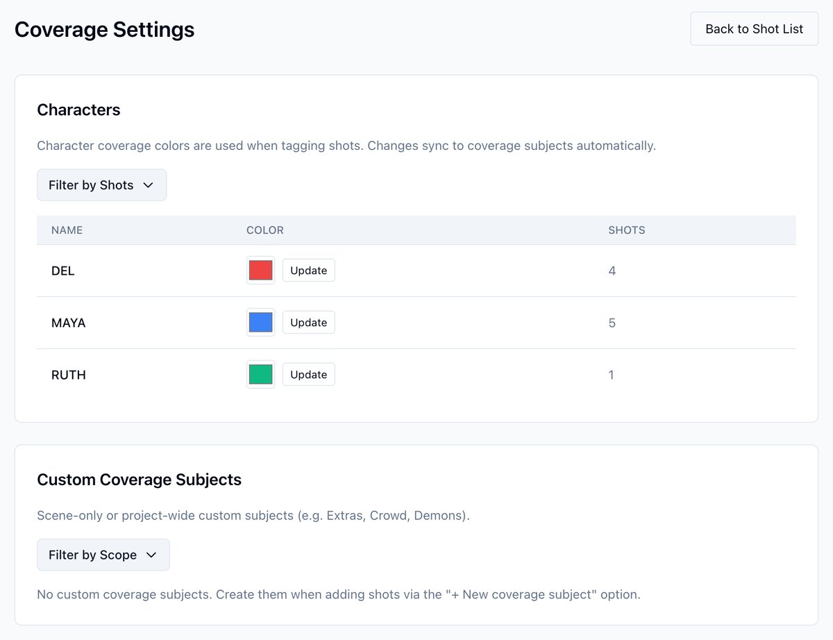This screenshot has width=833, height=640.
Task: Click Update button in DEL row
Action: pos(308,270)
